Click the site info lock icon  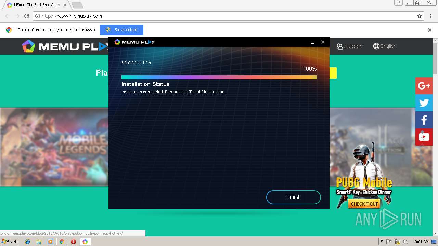(38, 16)
